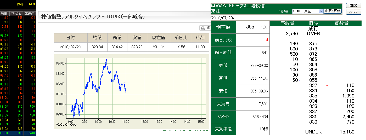Click the 閉じる button

(353, 5)
